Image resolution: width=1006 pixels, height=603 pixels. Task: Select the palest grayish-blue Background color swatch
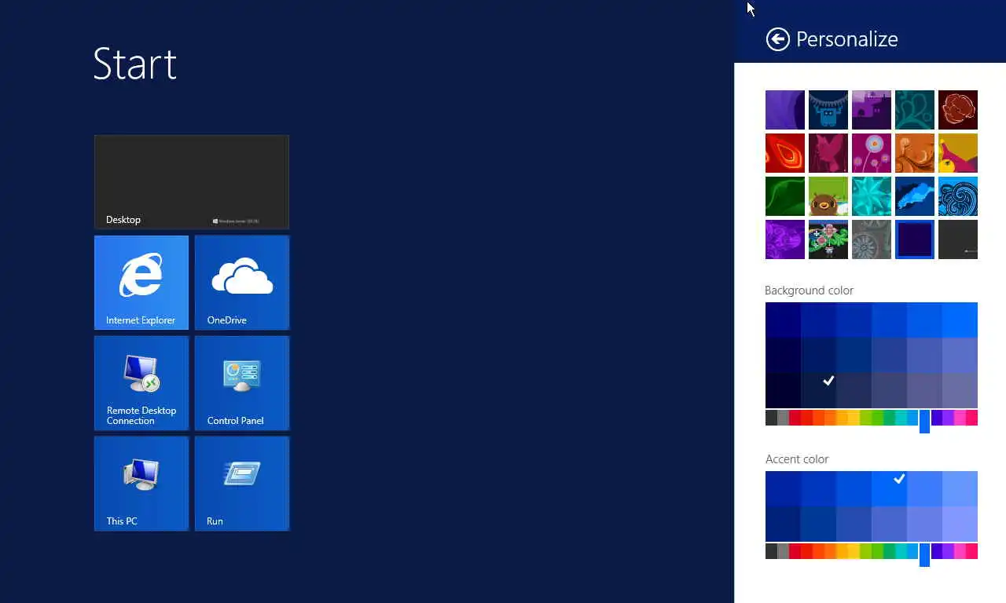960,390
